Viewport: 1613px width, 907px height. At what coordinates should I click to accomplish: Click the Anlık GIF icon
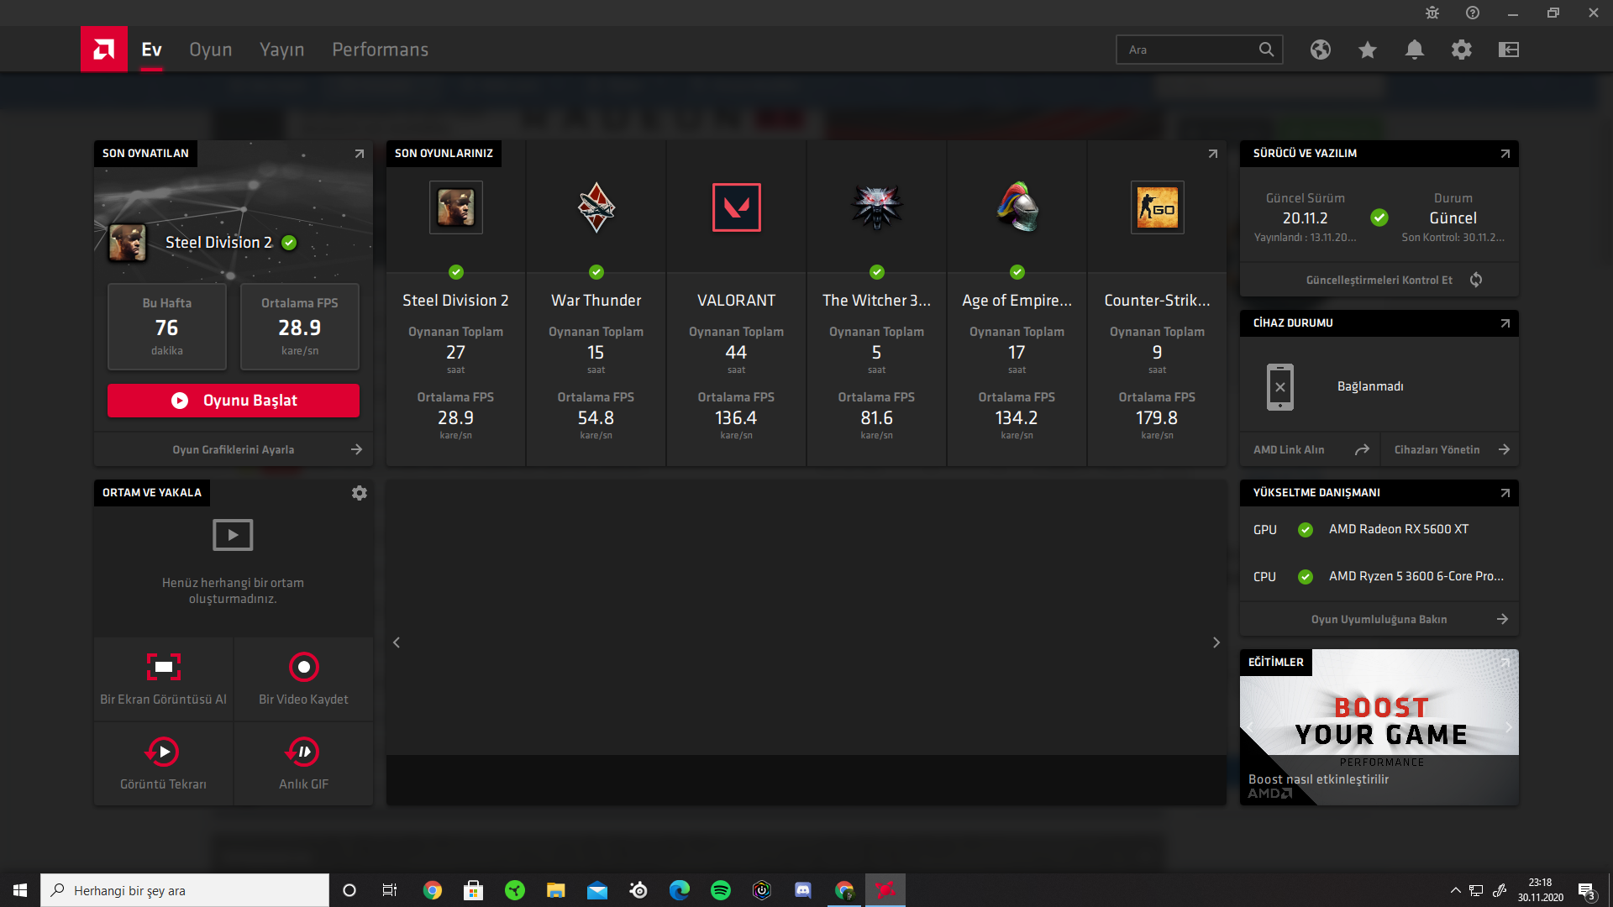coord(303,752)
